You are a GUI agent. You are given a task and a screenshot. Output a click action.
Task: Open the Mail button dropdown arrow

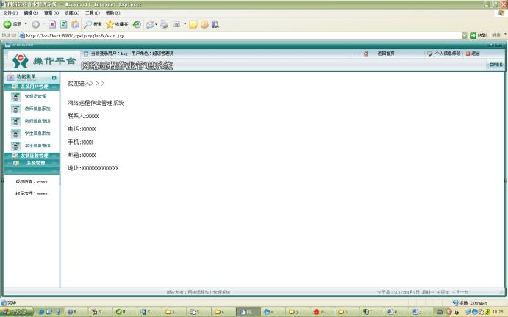click(156, 24)
